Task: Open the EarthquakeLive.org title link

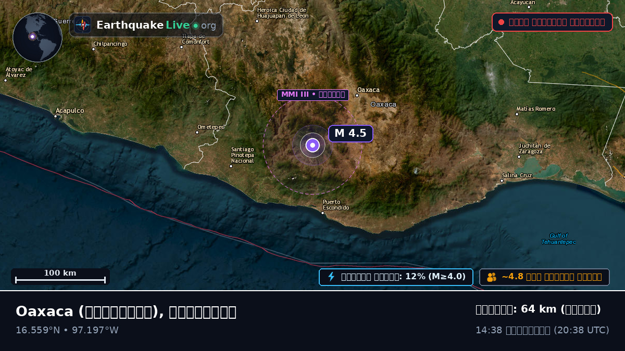Action: pos(156,25)
